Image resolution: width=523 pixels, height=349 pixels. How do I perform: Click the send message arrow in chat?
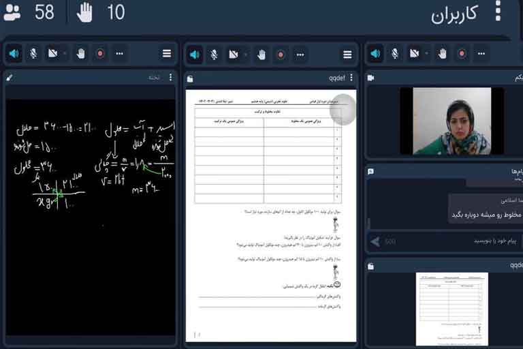tap(375, 241)
